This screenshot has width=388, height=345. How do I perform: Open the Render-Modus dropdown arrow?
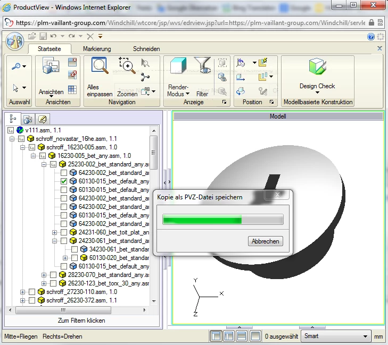coord(187,94)
